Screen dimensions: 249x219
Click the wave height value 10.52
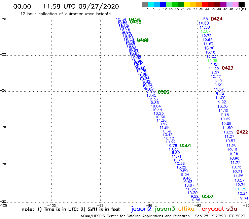pyautogui.click(x=228, y=132)
